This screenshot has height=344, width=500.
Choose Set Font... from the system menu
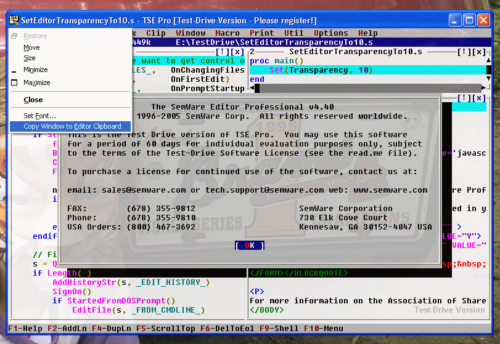click(39, 116)
